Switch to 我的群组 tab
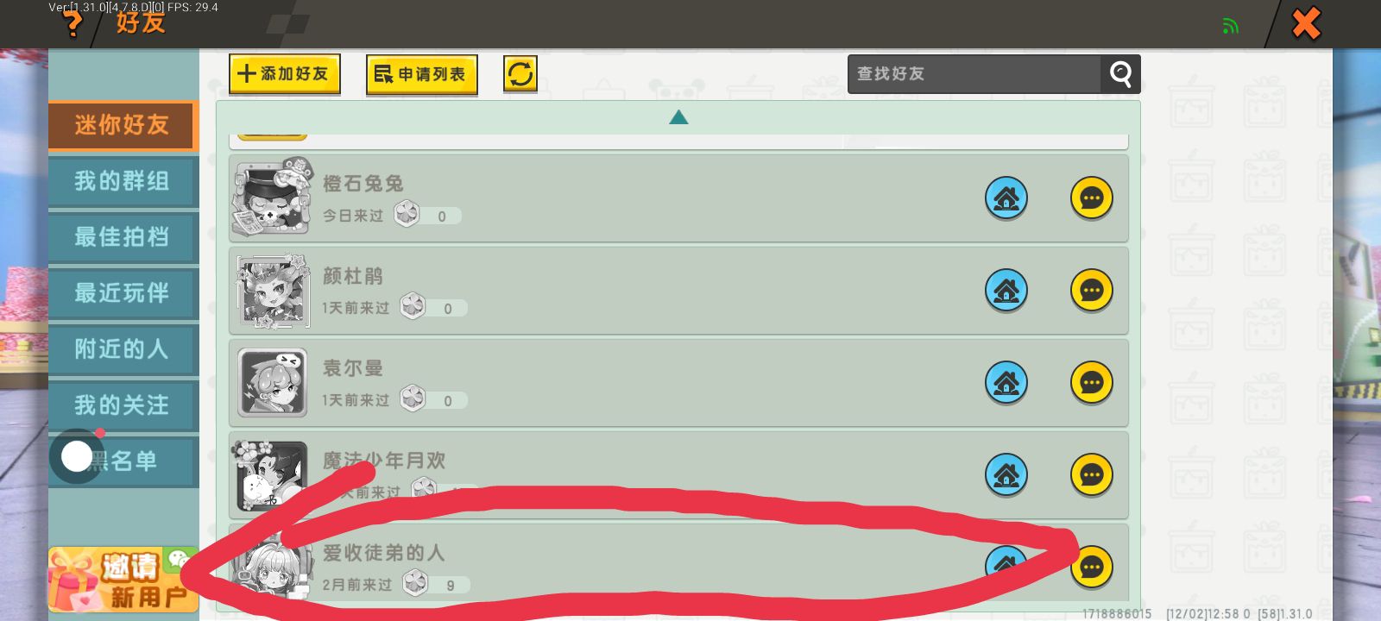1381x621 pixels. 123,181
